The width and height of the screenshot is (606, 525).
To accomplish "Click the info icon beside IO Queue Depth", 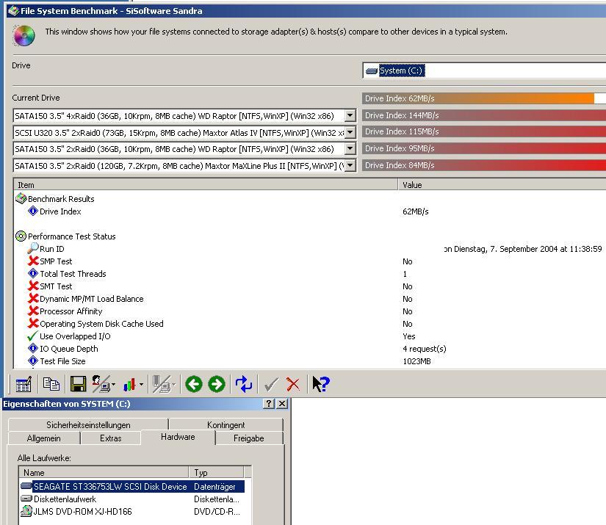I will (x=33, y=348).
